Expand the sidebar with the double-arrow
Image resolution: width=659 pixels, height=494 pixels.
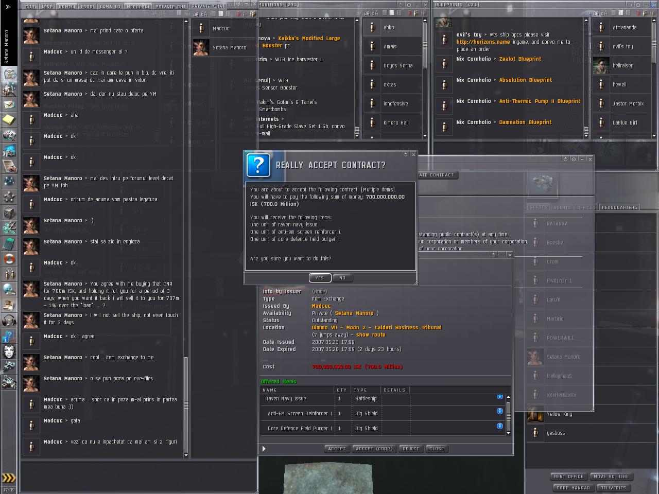[8, 7]
